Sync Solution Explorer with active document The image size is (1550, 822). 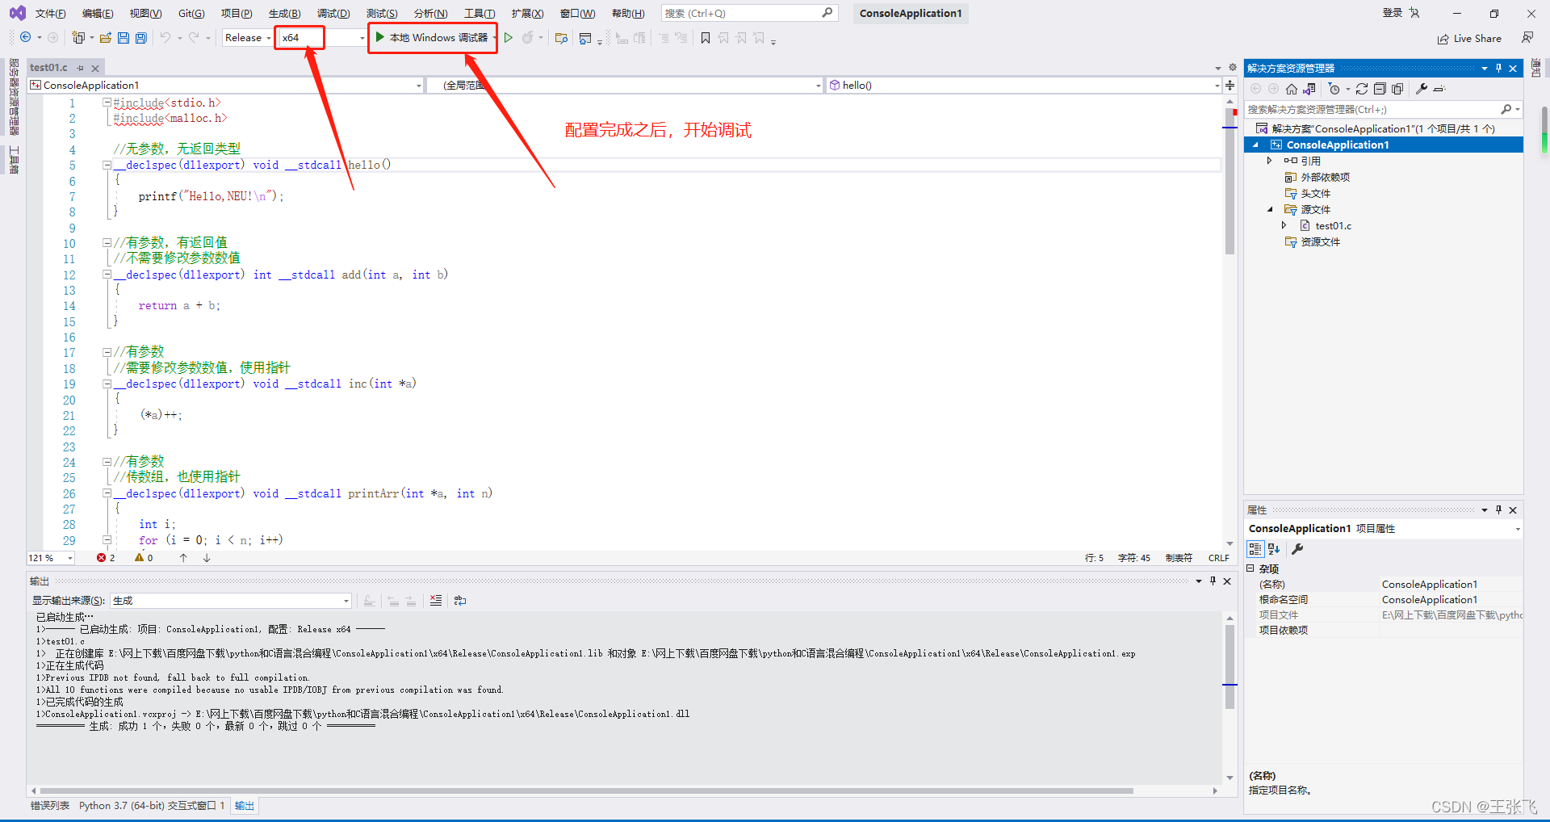(1309, 89)
